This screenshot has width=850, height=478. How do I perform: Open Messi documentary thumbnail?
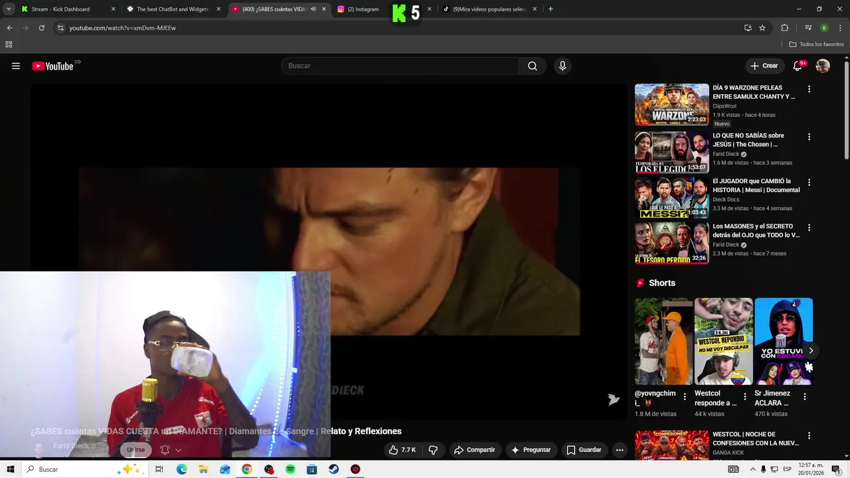(671, 197)
